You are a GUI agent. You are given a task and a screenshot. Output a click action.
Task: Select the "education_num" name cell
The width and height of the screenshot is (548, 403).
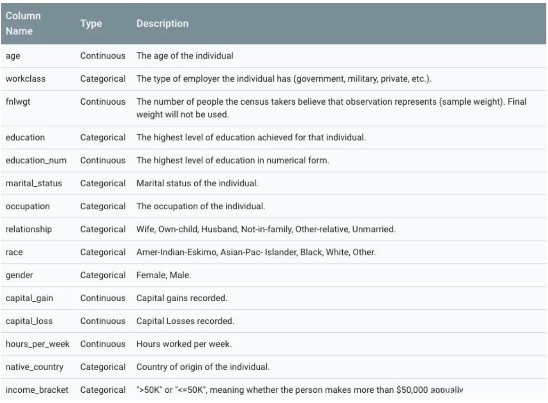point(36,161)
